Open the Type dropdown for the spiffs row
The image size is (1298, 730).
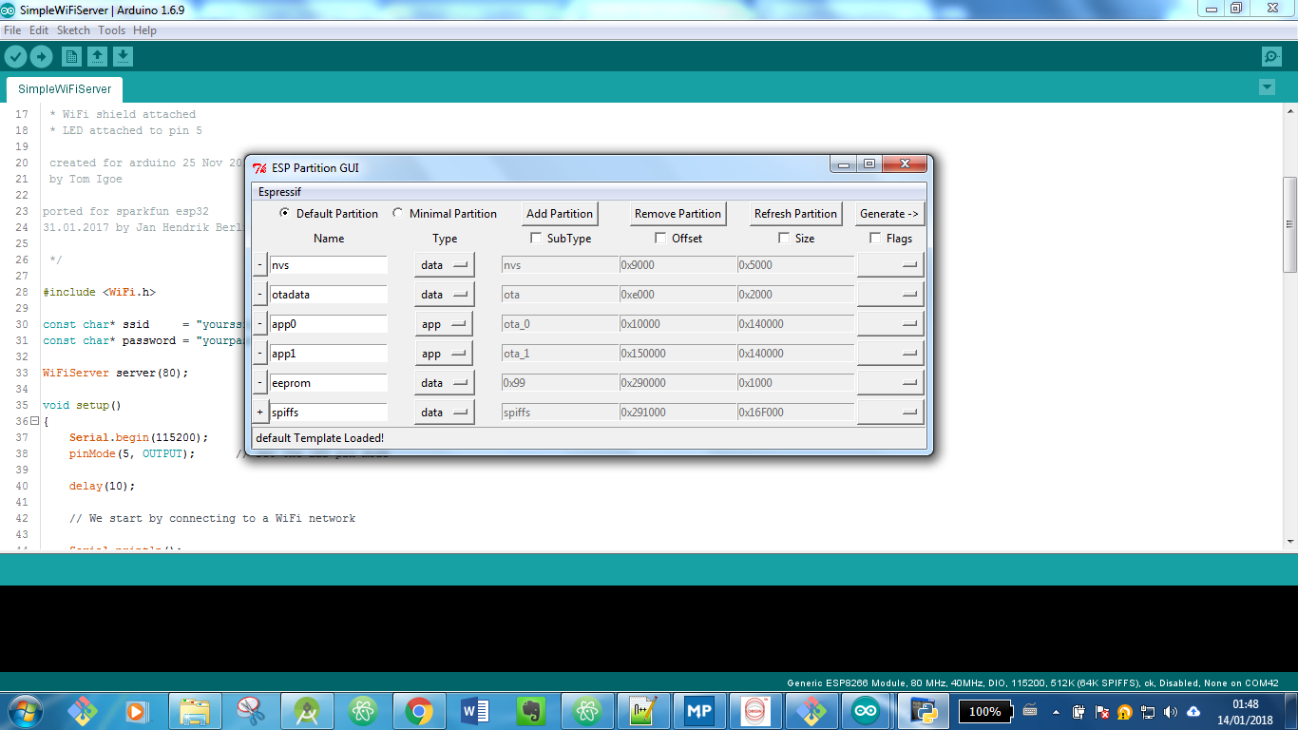pyautogui.click(x=444, y=413)
